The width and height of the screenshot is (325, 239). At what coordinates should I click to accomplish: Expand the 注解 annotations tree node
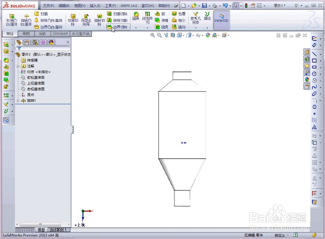point(18,66)
